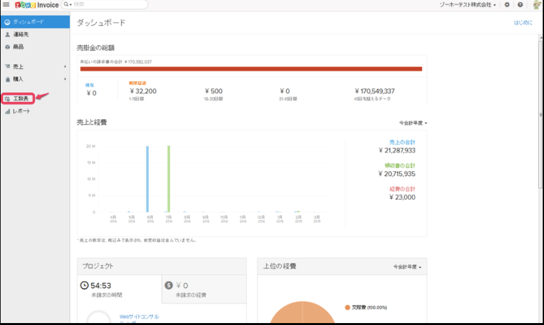The image size is (544, 325).
Task: Click the user avatar icon
Action: coord(537,5)
